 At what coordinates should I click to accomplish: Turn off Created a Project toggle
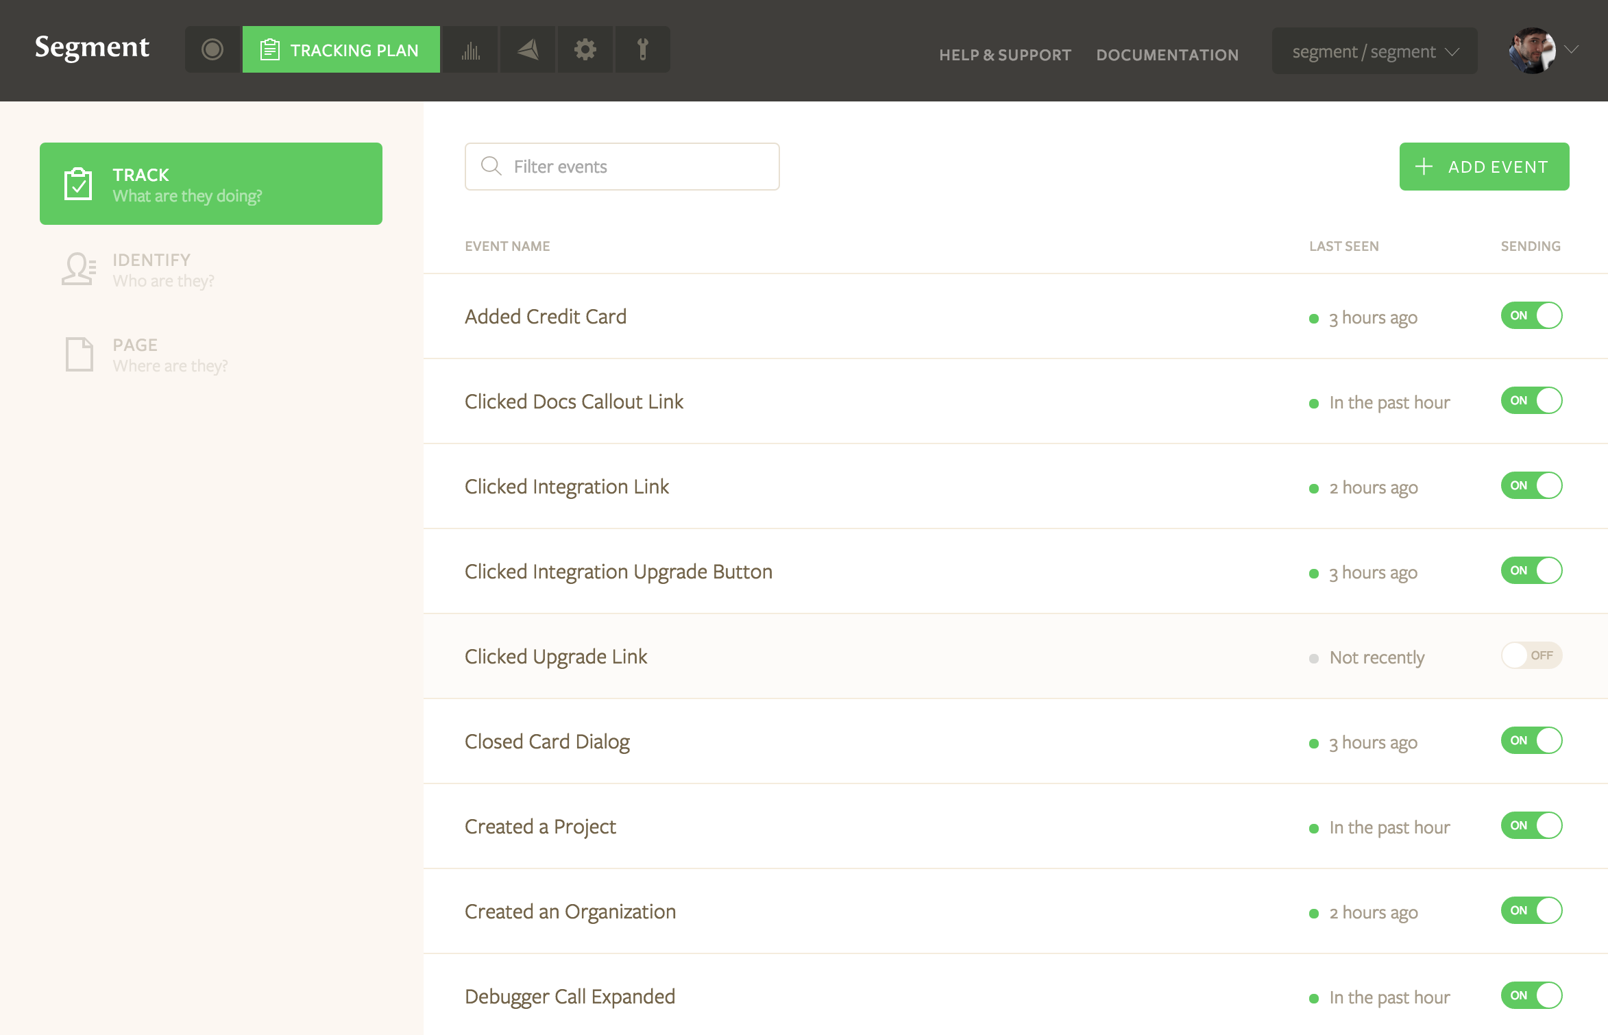click(x=1531, y=825)
